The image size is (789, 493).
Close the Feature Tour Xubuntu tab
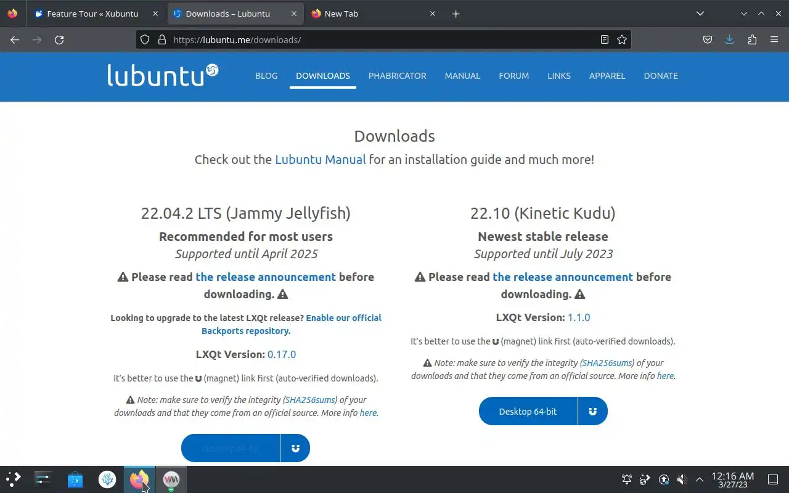[155, 14]
